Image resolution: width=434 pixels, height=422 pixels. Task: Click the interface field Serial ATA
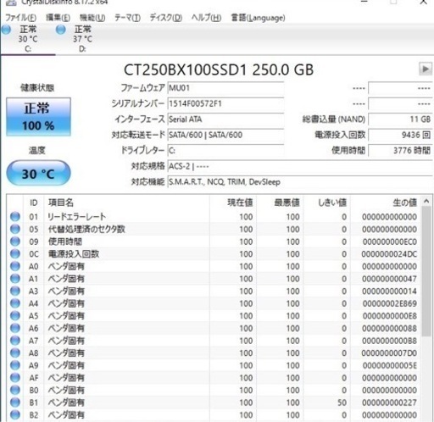click(225, 119)
